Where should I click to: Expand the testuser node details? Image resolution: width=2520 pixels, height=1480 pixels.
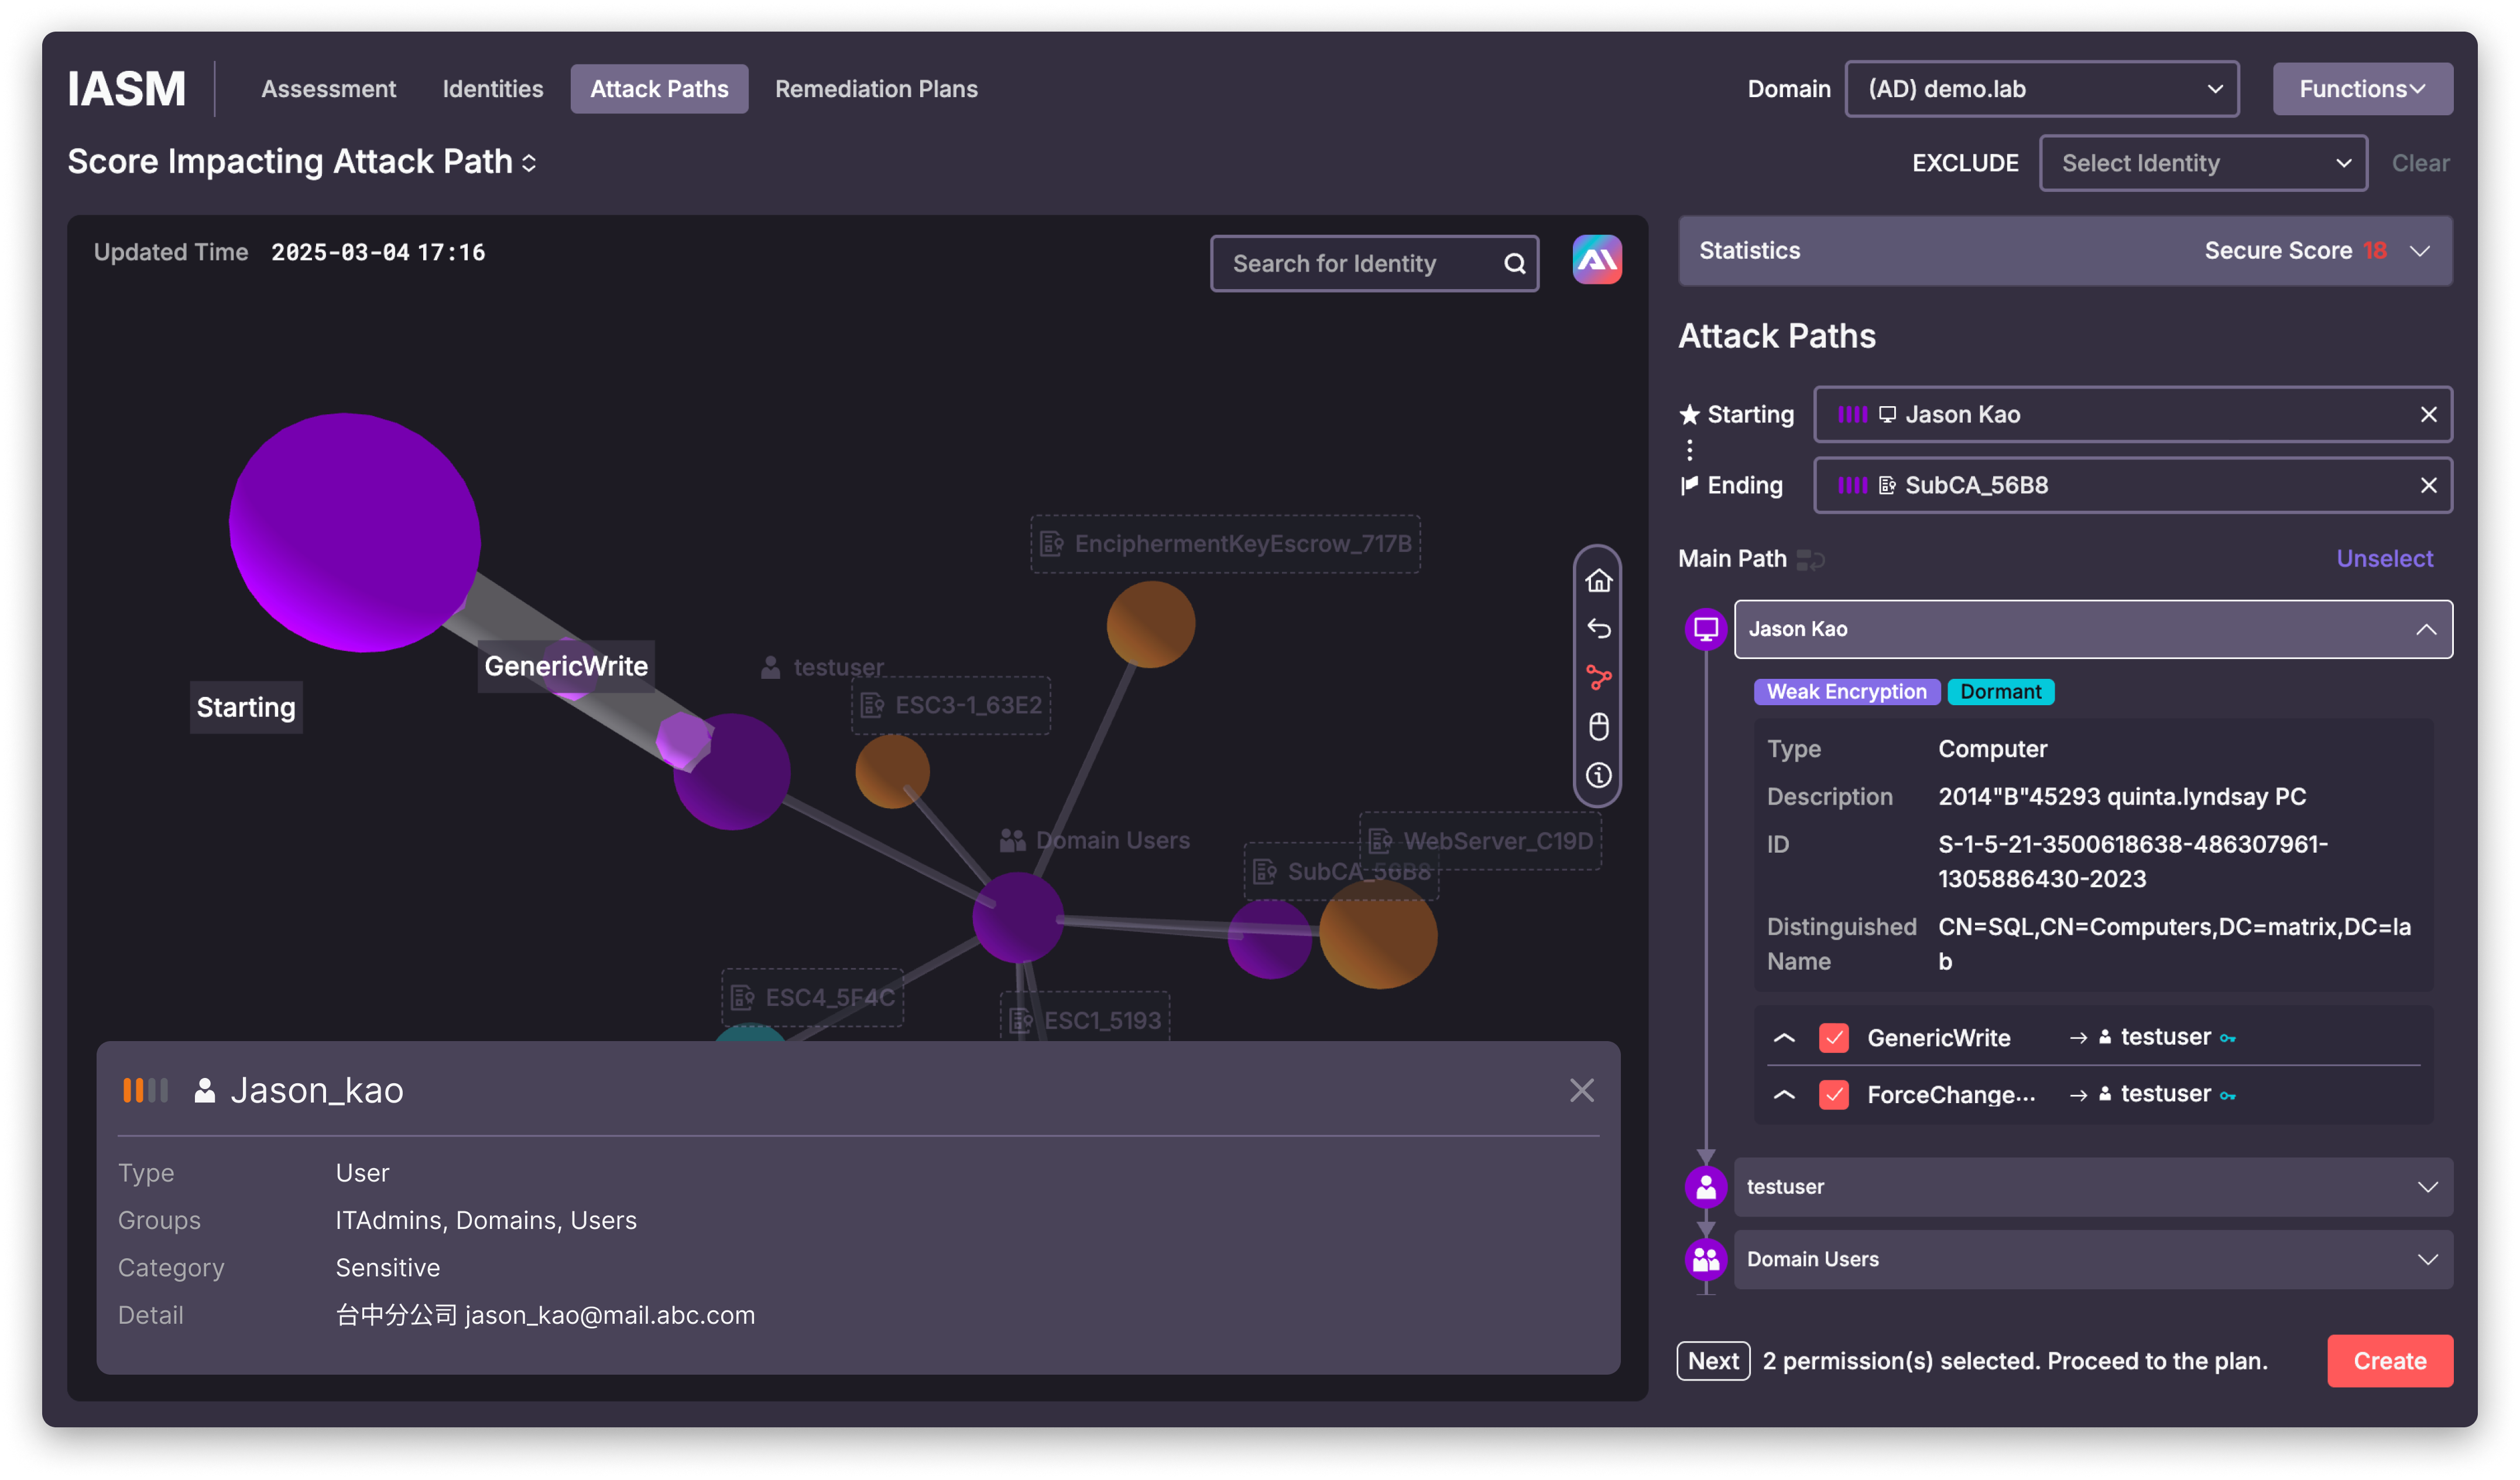click(x=2427, y=1186)
